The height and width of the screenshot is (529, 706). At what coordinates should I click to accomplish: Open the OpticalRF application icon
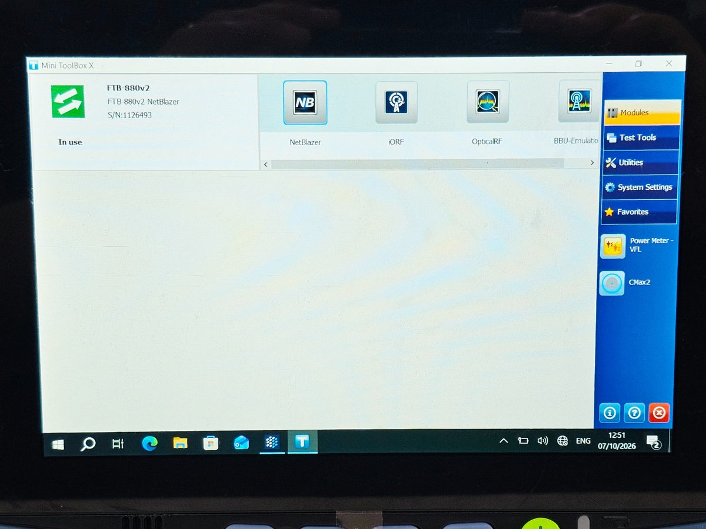pyautogui.click(x=488, y=102)
